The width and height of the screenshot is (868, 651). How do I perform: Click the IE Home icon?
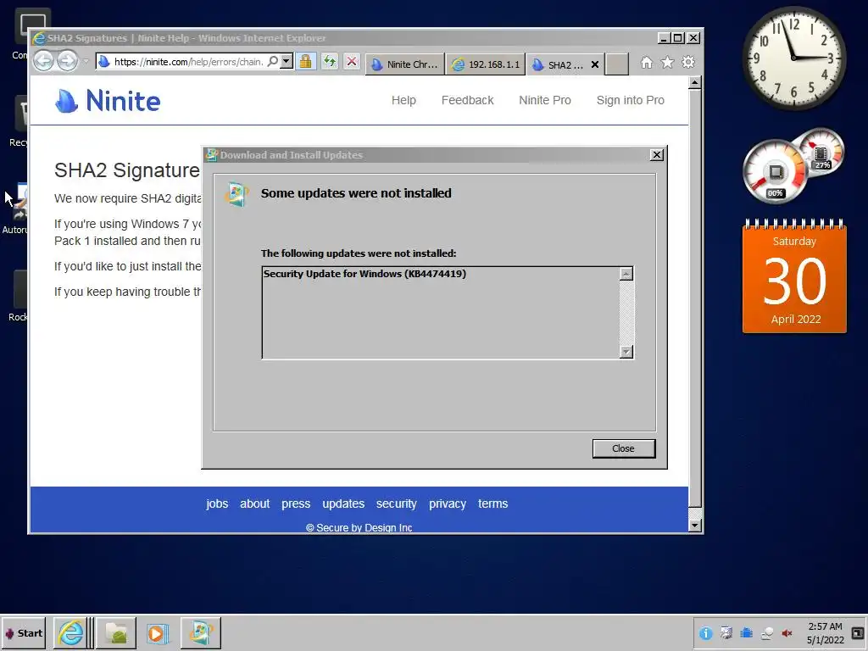(x=647, y=63)
